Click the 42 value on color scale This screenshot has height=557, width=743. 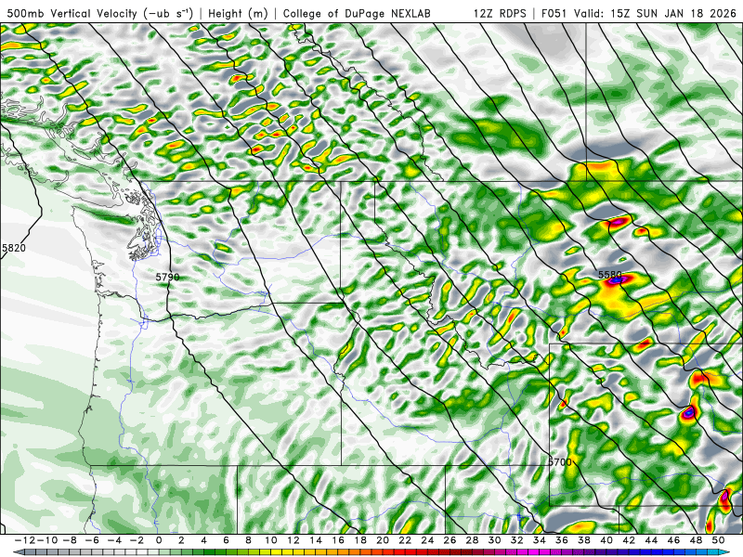click(629, 540)
